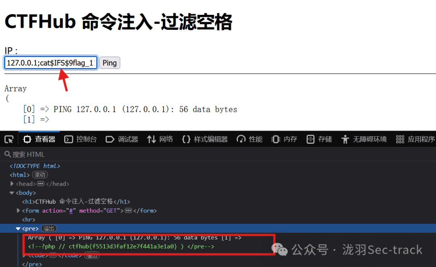Expand the form element node
The height and width of the screenshot is (267, 436).
(x=18, y=211)
